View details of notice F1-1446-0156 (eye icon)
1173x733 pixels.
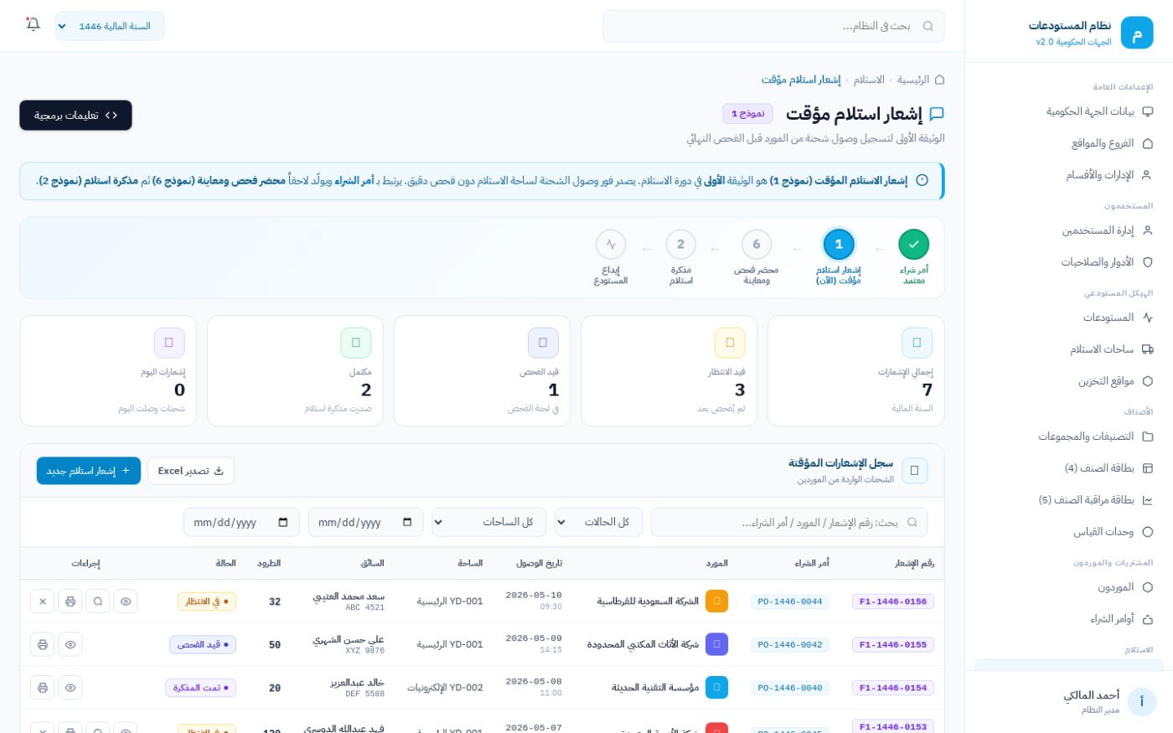126,601
